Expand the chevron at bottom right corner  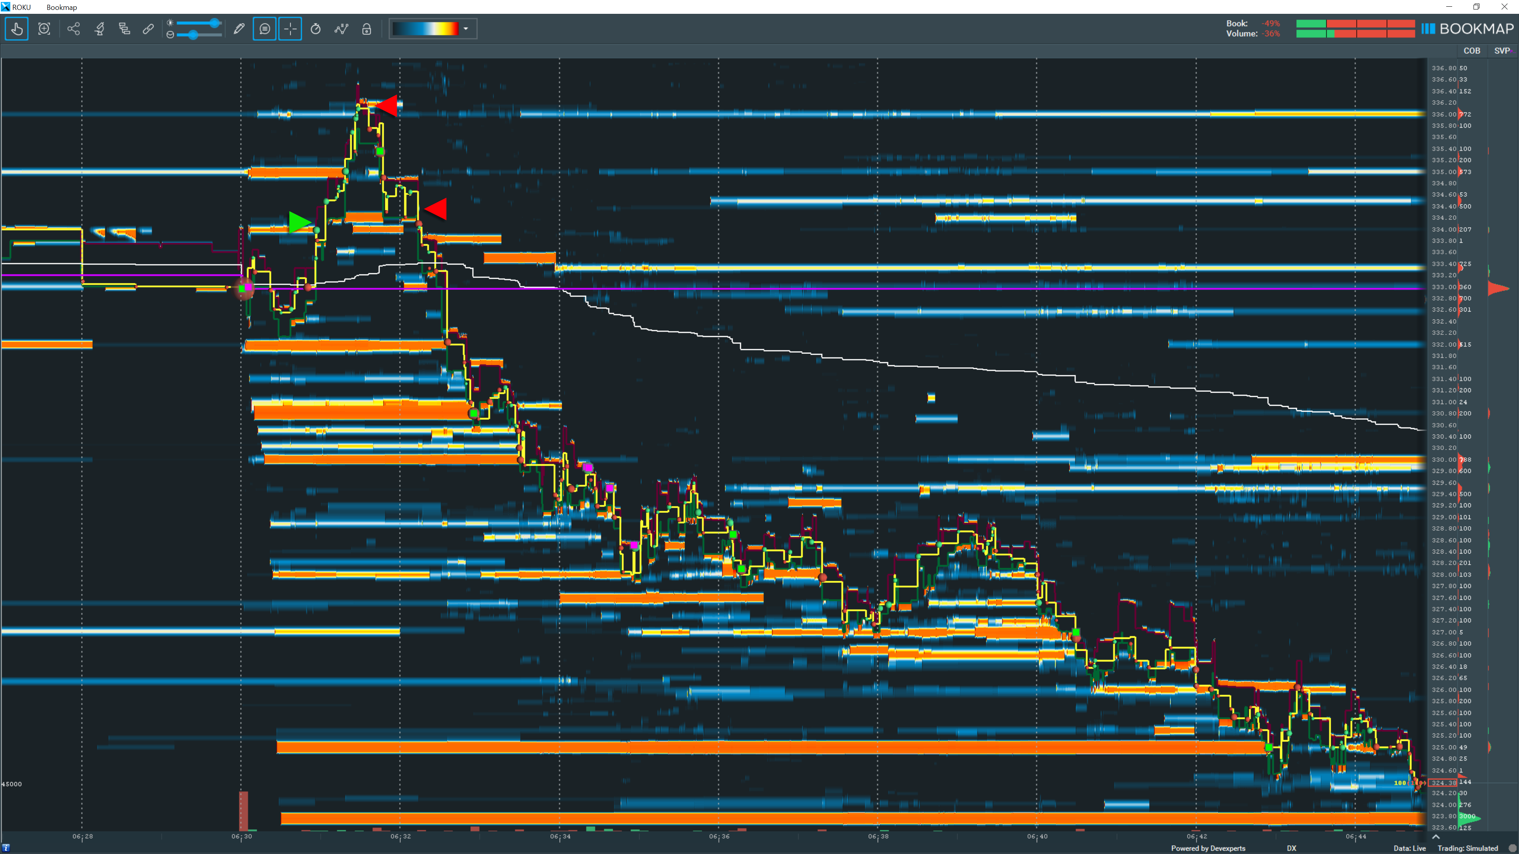(1436, 837)
